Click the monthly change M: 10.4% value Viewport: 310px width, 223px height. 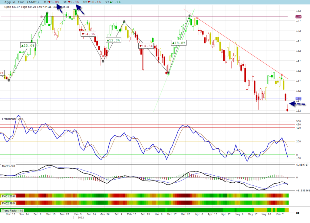[x=92, y=2]
